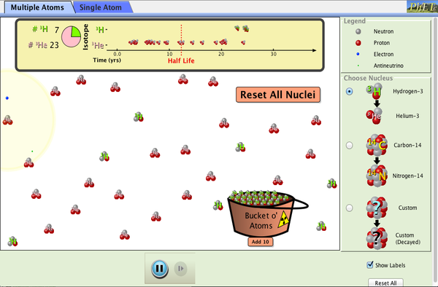Click the arrow below the Custom nucleus
This screenshot has width=438, height=287.
(377, 223)
